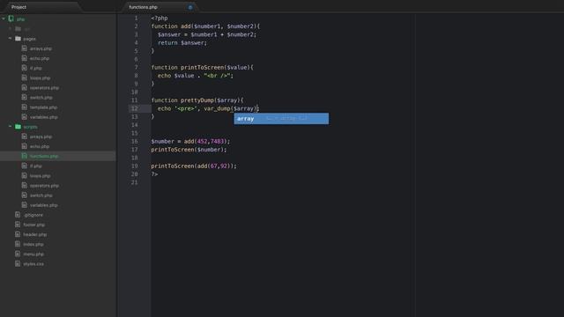The width and height of the screenshot is (564, 317).
Task: Open switch.php in the scripts folder
Action: pyautogui.click(x=41, y=195)
